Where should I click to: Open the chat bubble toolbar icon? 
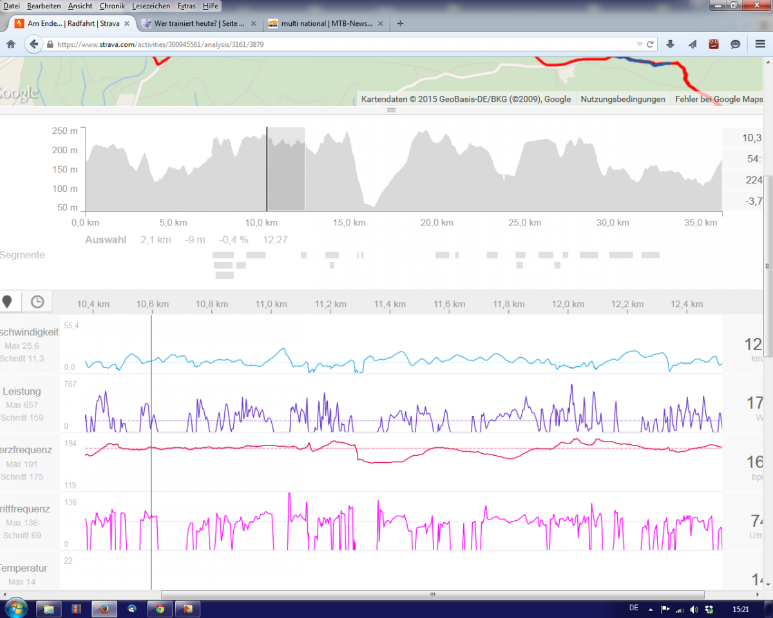click(x=735, y=44)
